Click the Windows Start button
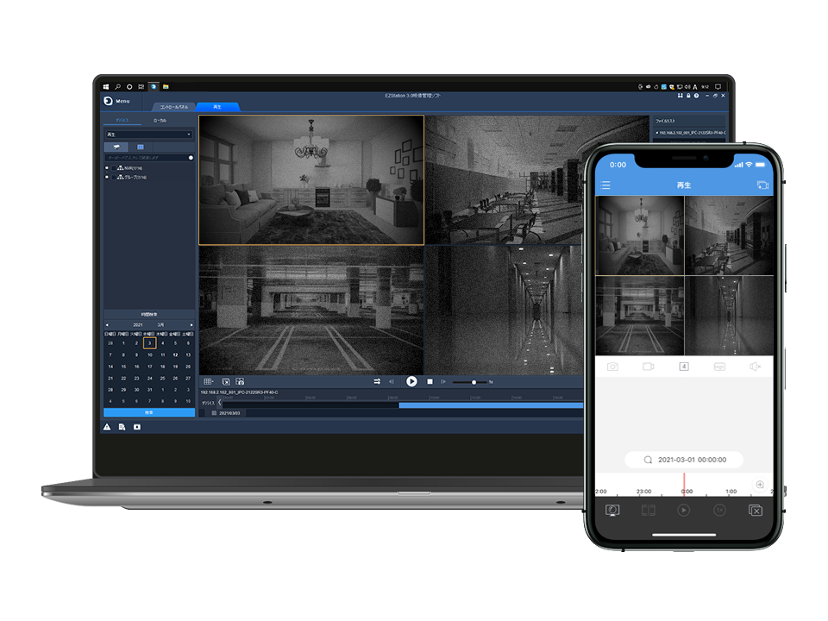 point(106,86)
